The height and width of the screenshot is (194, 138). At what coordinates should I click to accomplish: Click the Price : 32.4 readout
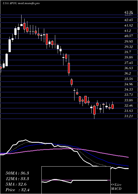(x=17, y=190)
